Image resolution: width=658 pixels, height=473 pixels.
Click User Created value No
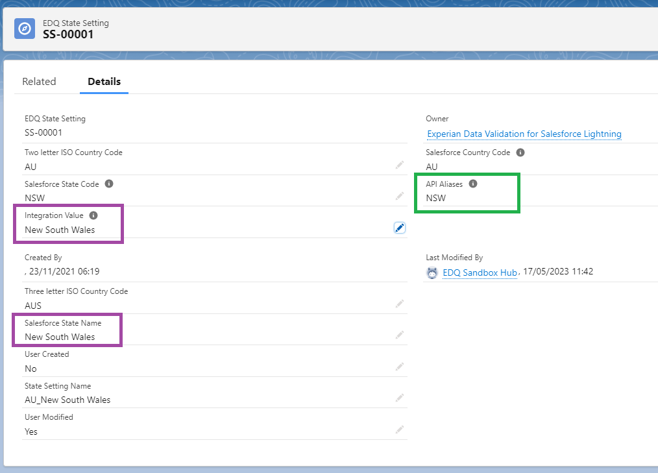point(30,369)
